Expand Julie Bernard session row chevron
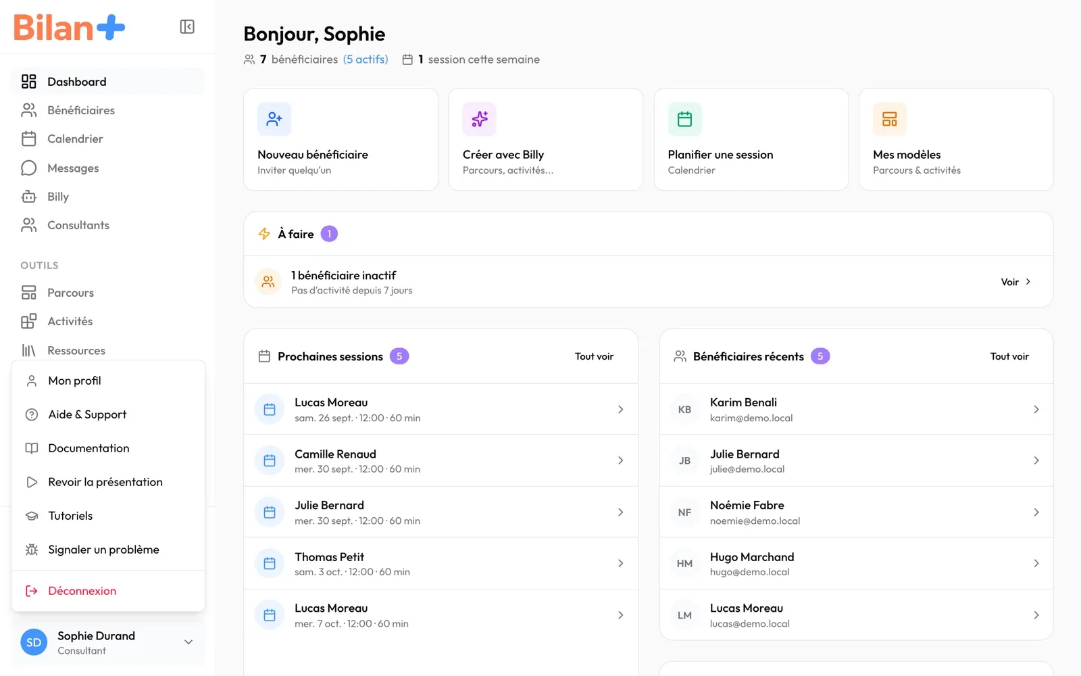 tap(620, 512)
